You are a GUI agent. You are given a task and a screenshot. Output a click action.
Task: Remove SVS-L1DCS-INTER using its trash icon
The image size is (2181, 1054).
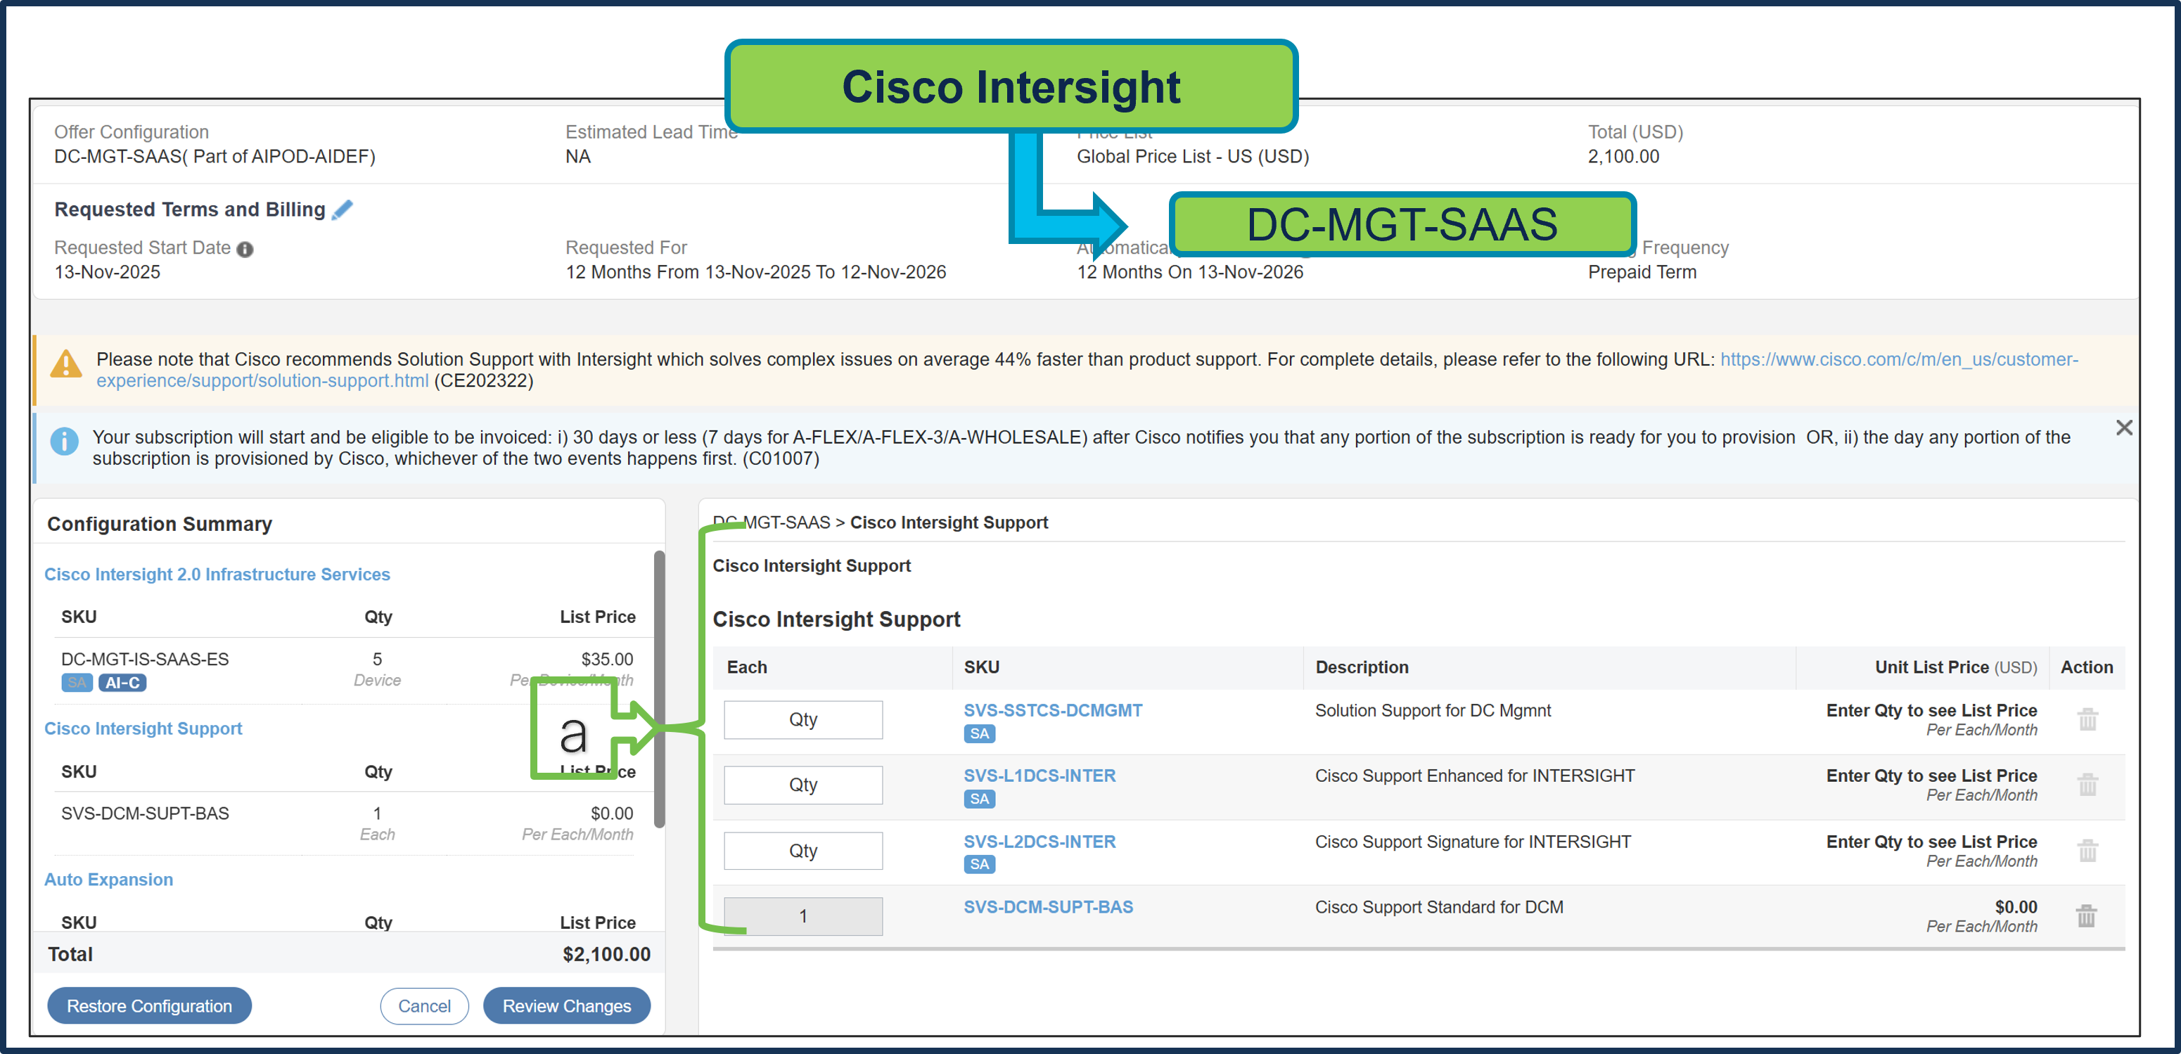pos(2088,785)
